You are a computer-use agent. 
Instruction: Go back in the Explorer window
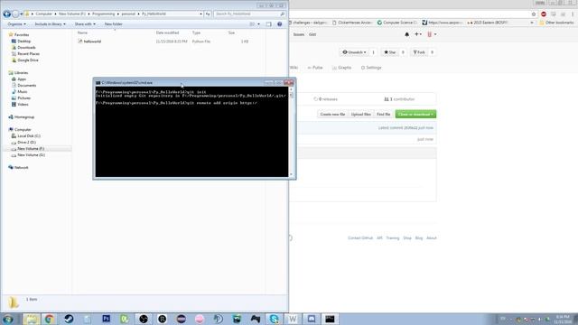(x=6, y=14)
